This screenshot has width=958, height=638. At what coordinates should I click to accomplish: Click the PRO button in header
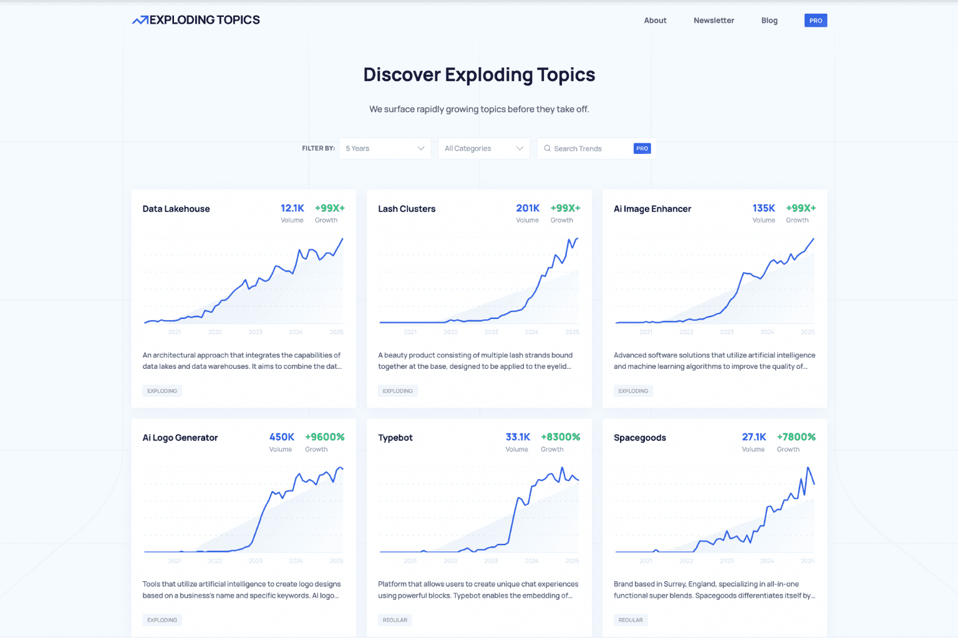tap(816, 21)
